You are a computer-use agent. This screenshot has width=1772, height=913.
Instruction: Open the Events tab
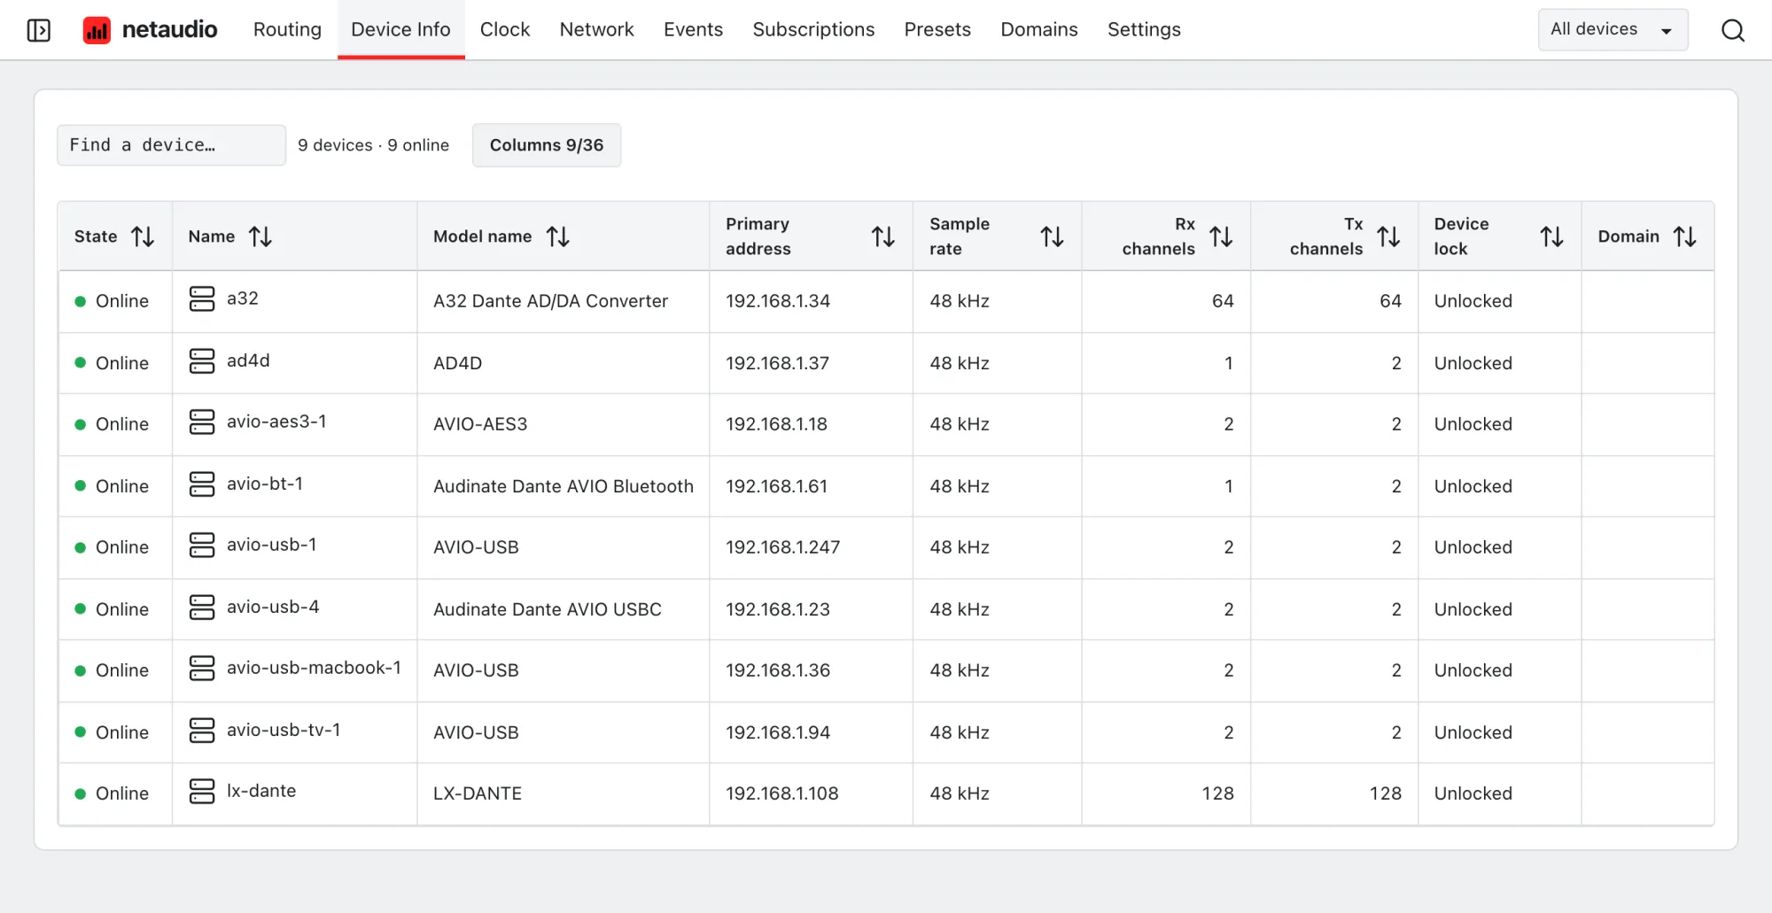tap(693, 29)
